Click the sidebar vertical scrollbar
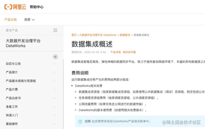The image size is (205, 129). [x=63, y=94]
